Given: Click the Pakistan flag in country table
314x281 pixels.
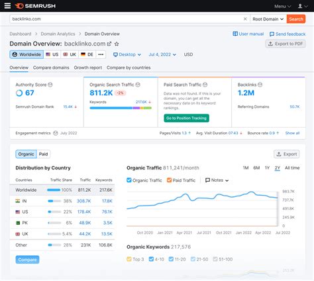Looking at the screenshot, I should point(18,223).
